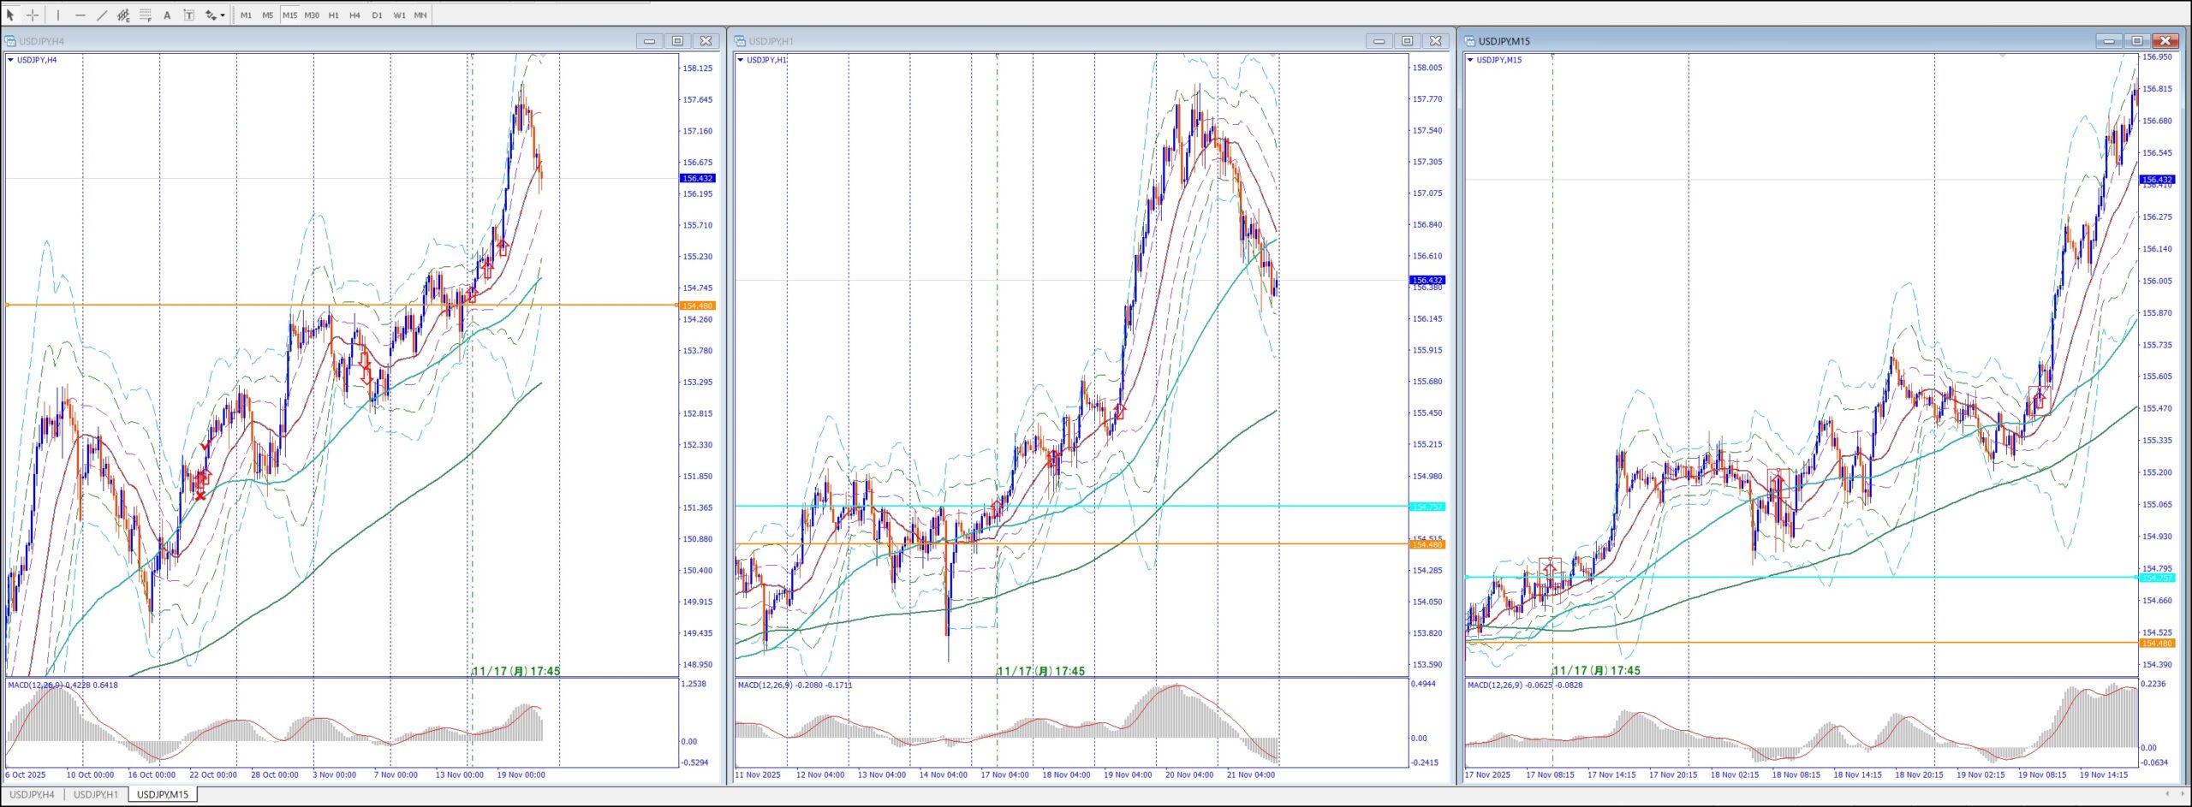2192x807 pixels.
Task: Select the vertical line drawing tool
Action: tap(58, 15)
